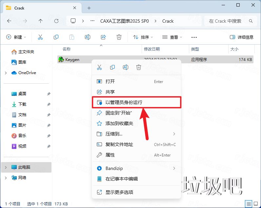Open 图片 in the sidebar

point(19,125)
